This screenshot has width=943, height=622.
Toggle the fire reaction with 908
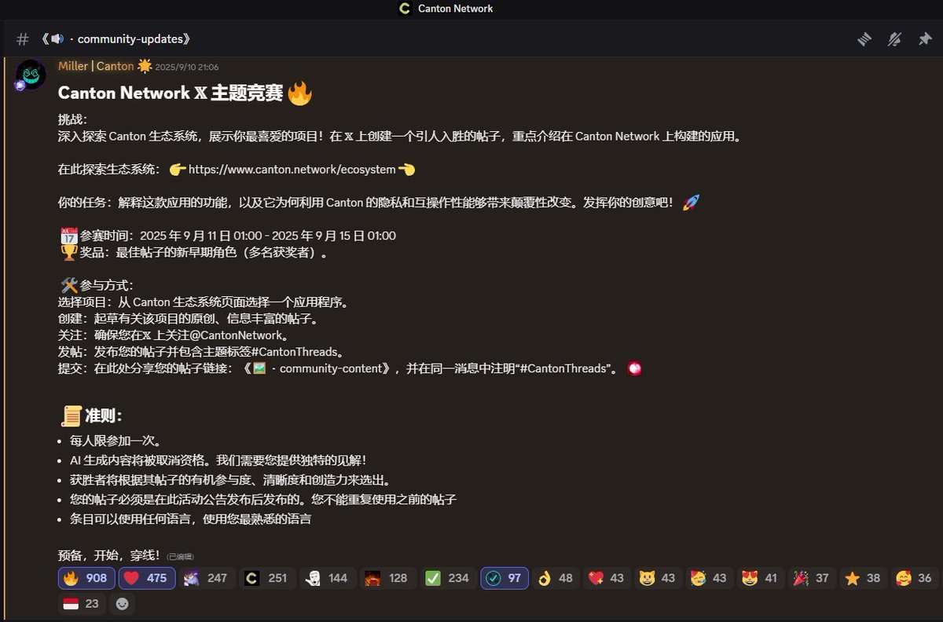tap(86, 578)
